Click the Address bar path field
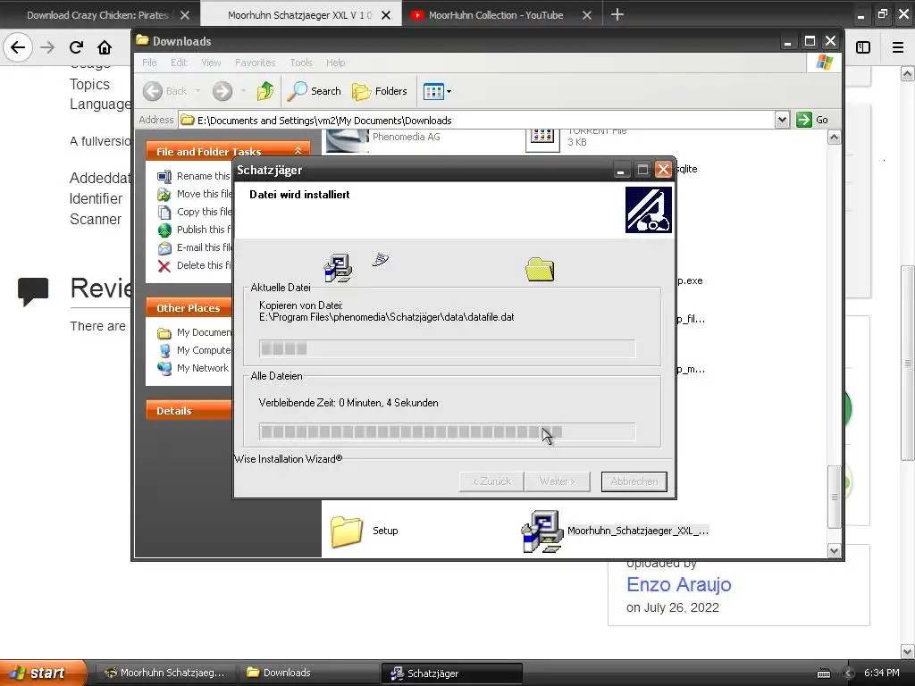Viewport: 915px width, 686px height. pos(477,121)
